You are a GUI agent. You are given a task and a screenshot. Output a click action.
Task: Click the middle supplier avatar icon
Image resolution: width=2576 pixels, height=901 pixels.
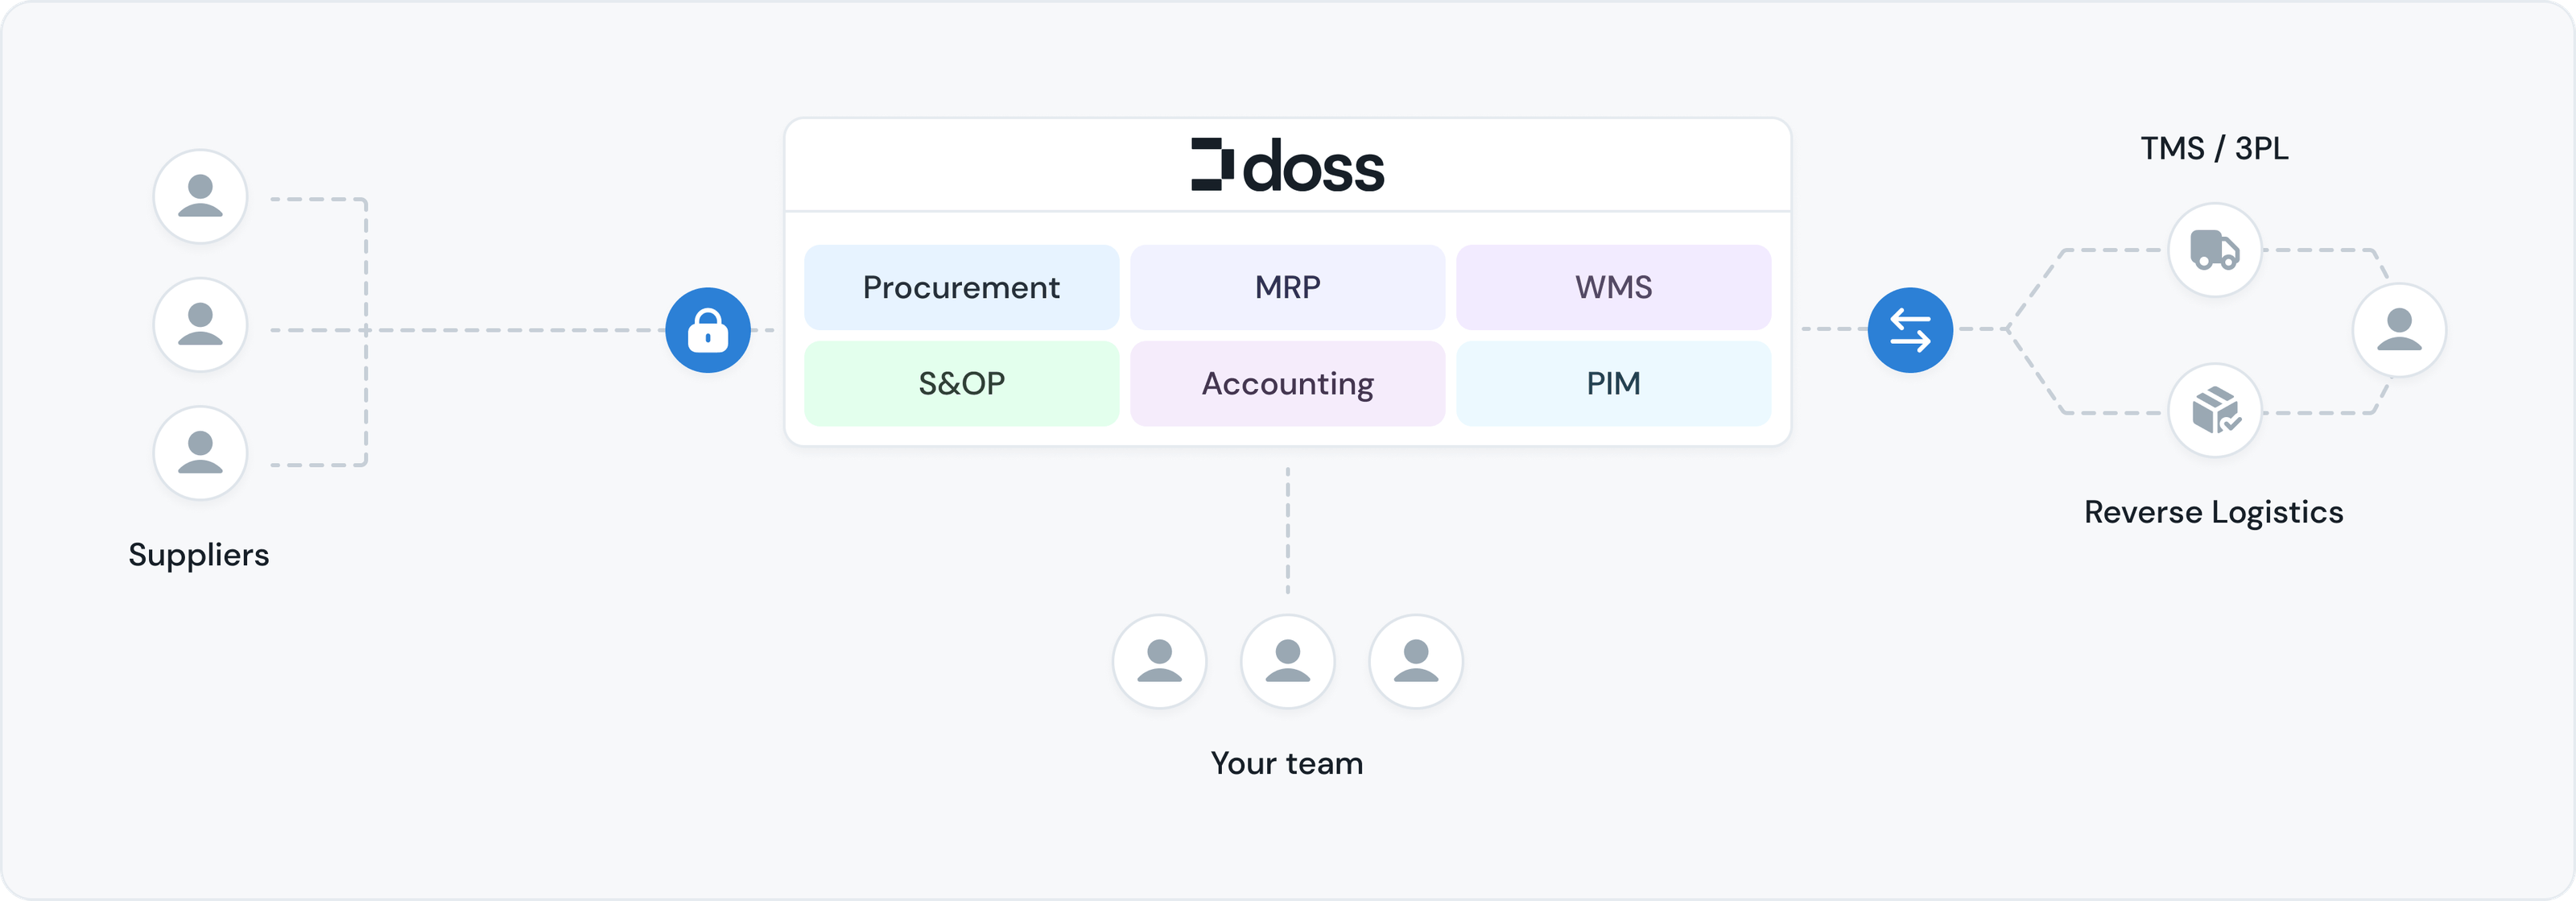click(x=200, y=324)
